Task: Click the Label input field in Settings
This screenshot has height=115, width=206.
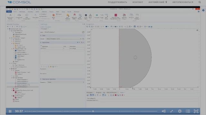Action: click(63, 32)
